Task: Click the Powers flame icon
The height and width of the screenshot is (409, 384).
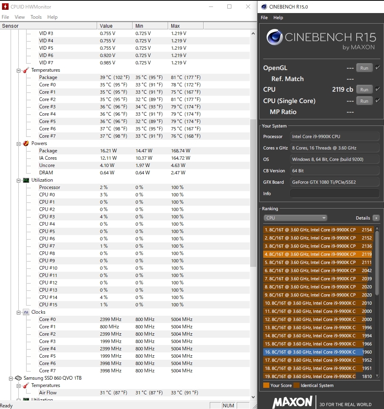Action: (26, 143)
